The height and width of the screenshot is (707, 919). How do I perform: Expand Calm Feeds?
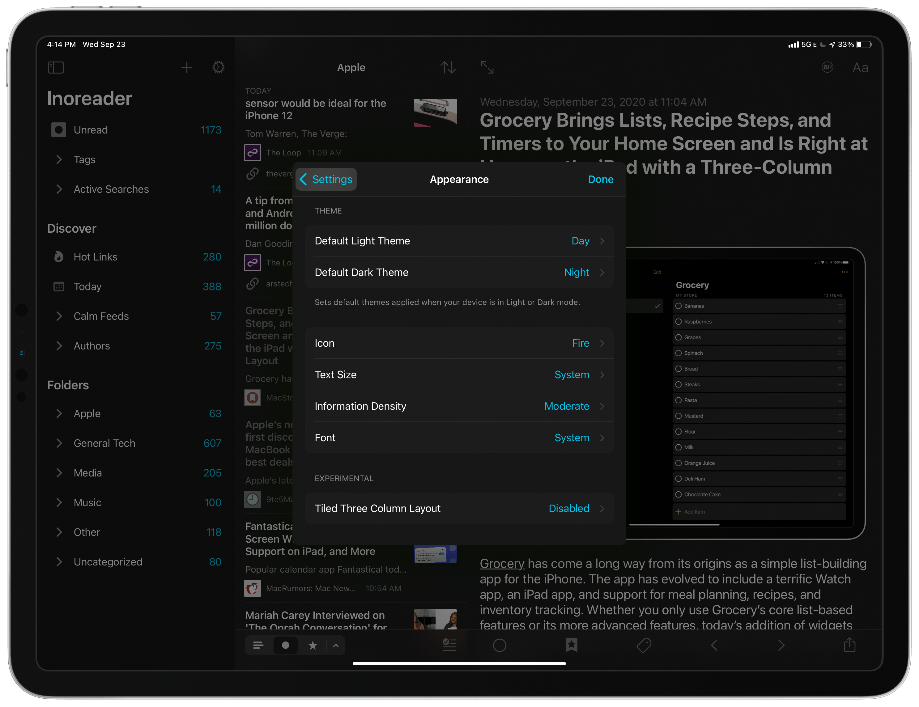click(x=59, y=316)
